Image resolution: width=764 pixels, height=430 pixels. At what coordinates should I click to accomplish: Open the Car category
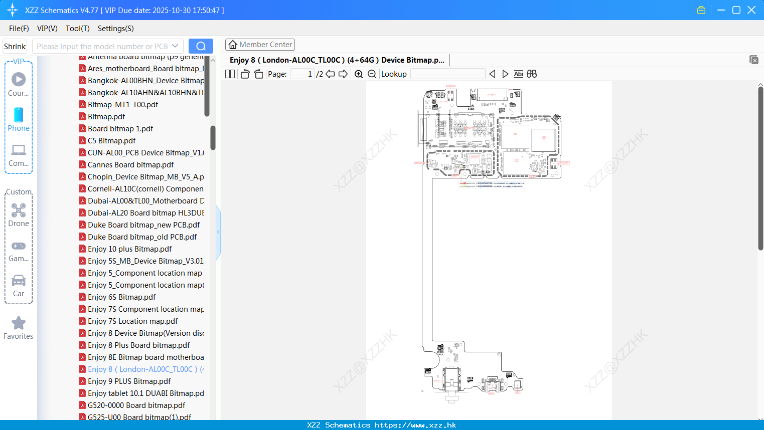(x=19, y=285)
